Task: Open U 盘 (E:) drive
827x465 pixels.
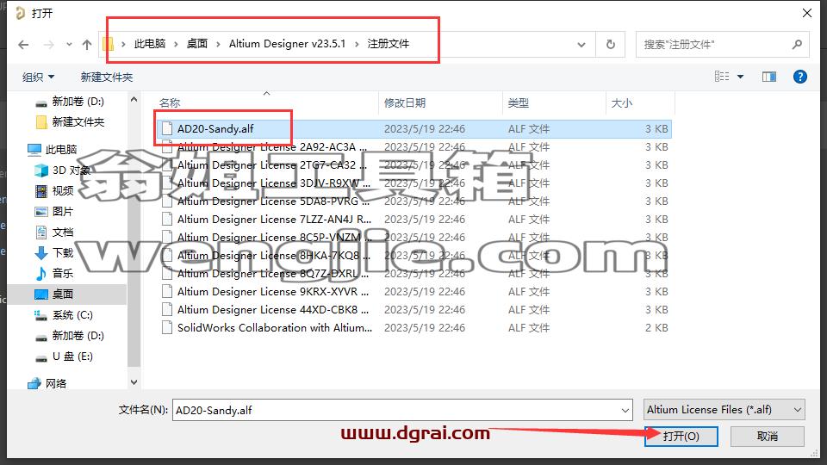Action: [64, 356]
